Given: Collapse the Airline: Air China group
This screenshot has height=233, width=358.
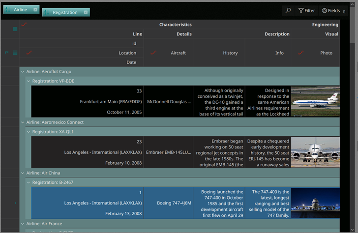Looking at the screenshot, I should click(x=23, y=173).
